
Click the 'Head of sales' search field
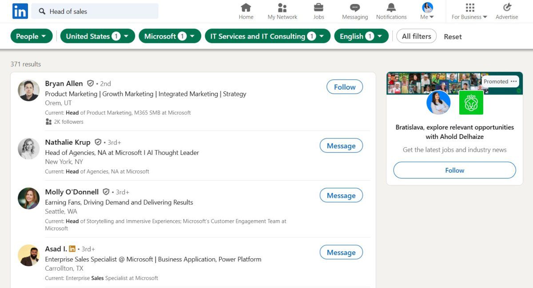(x=95, y=12)
